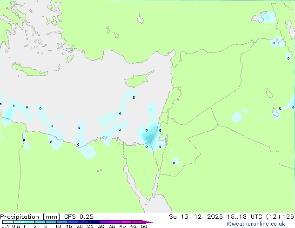Pick the 15–20 mm blue legend swatch
Image resolution: width=295 pixels, height=228 pixels.
point(73,222)
